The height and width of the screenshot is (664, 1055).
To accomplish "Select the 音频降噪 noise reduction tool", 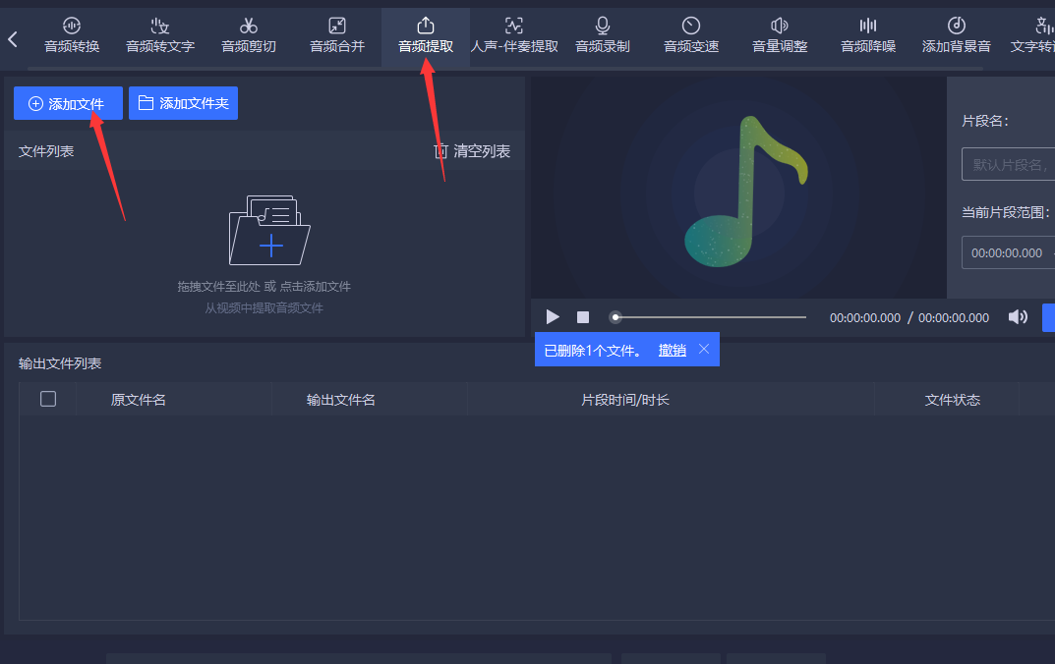I will click(868, 35).
